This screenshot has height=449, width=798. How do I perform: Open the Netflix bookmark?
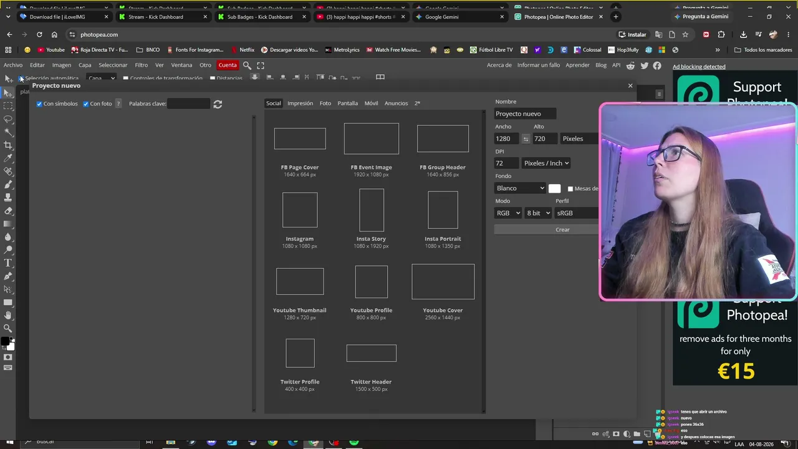(243, 50)
